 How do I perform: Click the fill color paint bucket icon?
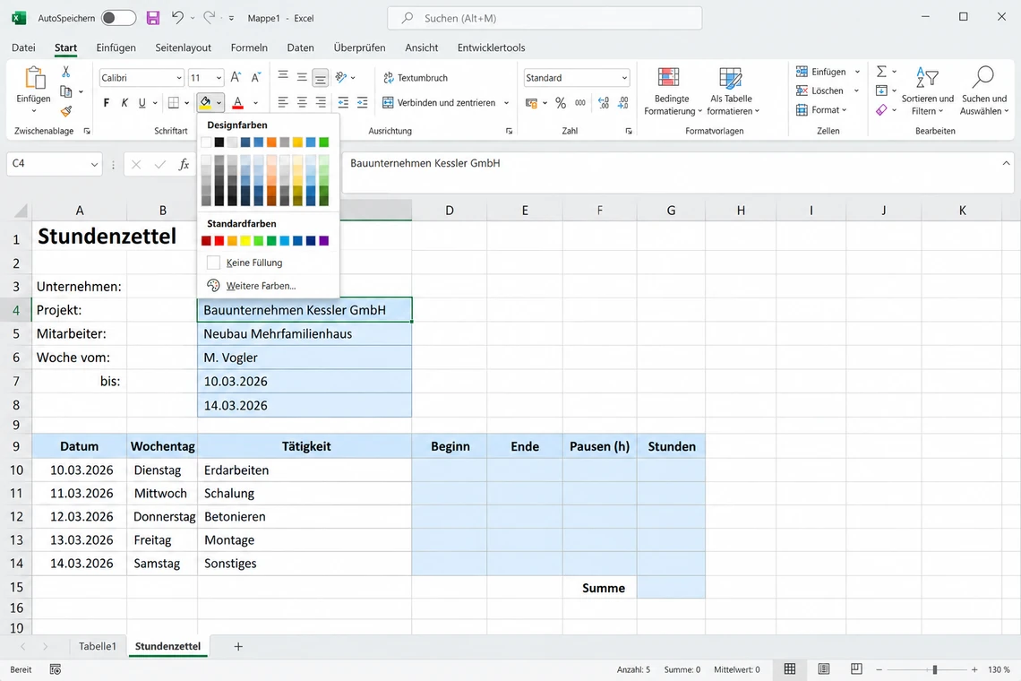(x=205, y=102)
